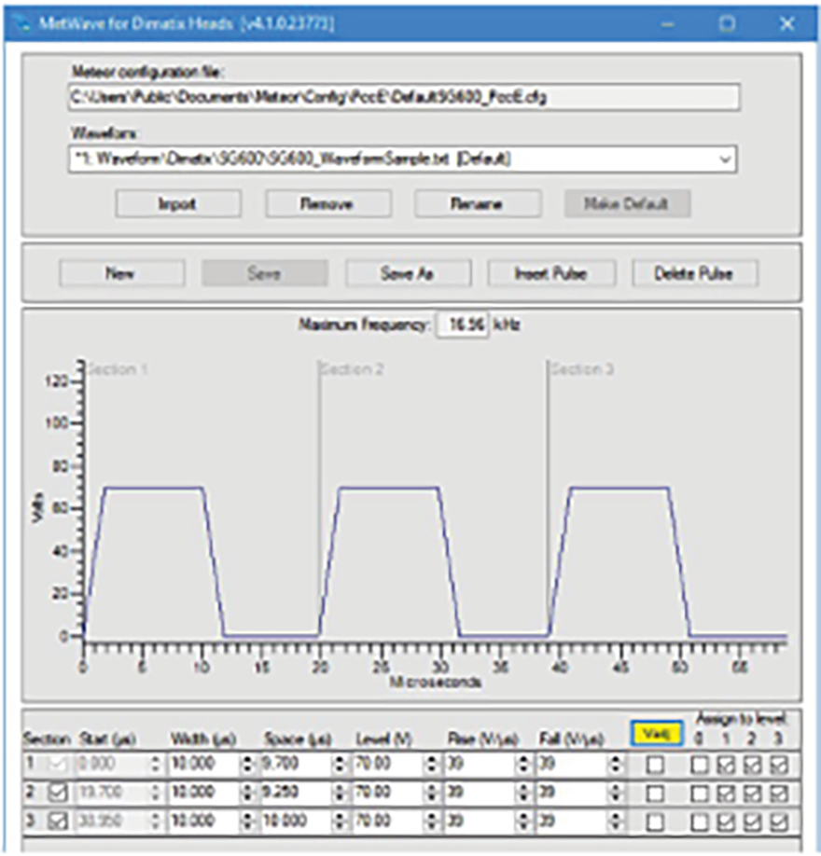Click the Save As button

408,273
